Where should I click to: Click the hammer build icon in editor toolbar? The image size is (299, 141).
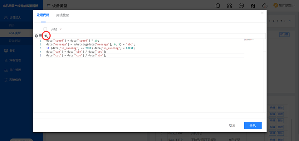coord(46,36)
